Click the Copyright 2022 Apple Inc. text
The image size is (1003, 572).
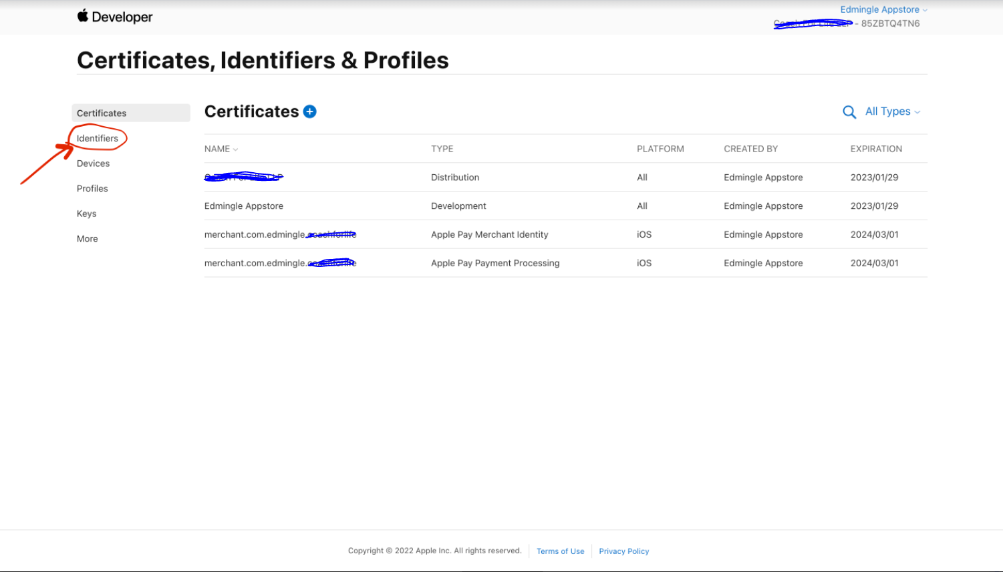pos(434,551)
